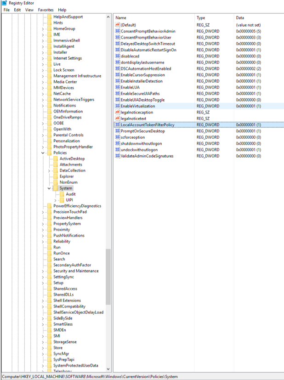The image size is (284, 380).
Task: Expand the Shell Extensions key
Action: point(43,301)
